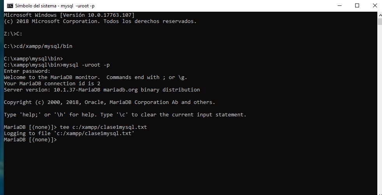The image size is (382, 195).
Task: Close the mysql console window
Action: [x=374, y=5]
